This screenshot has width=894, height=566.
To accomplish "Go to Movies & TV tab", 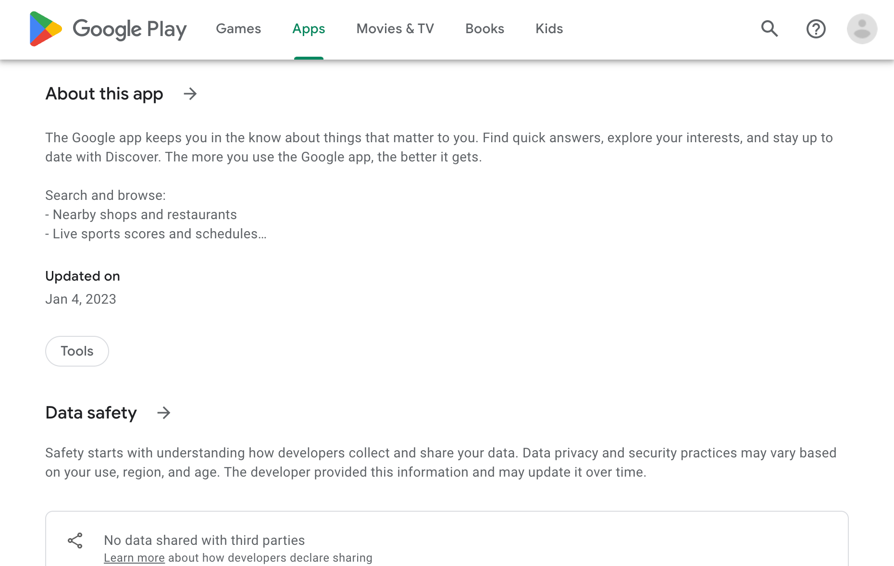I will 395,29.
